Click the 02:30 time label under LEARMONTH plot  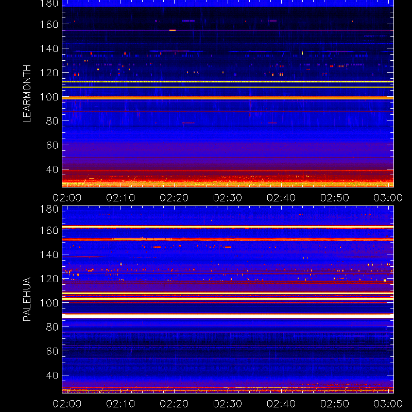click(228, 198)
